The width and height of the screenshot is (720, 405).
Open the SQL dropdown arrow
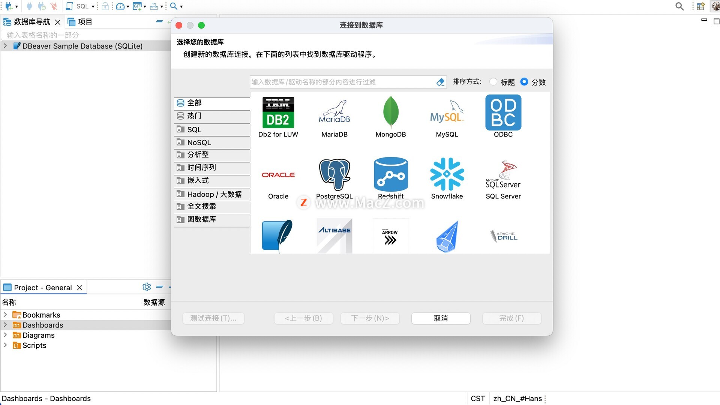(93, 7)
